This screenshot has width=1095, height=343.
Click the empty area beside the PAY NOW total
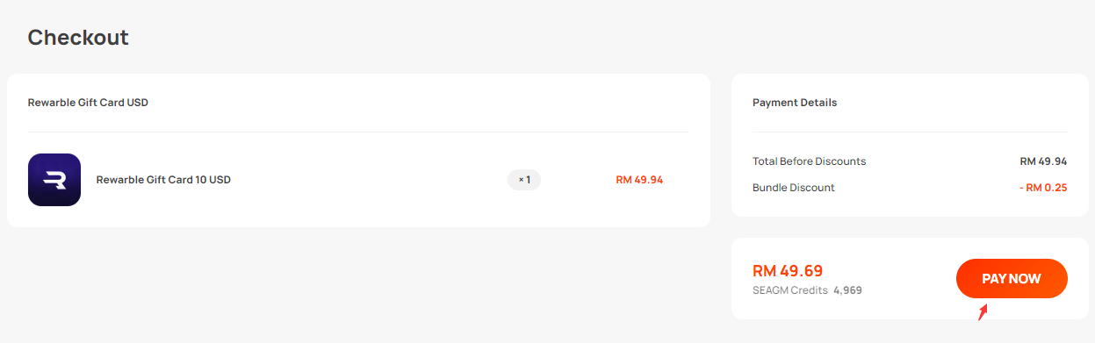[909, 279]
